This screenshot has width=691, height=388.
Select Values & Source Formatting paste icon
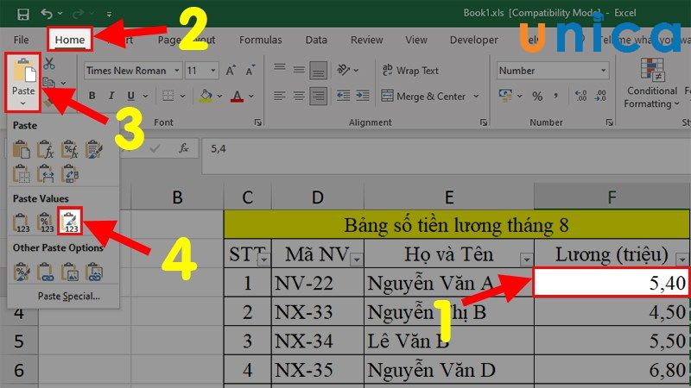click(70, 222)
